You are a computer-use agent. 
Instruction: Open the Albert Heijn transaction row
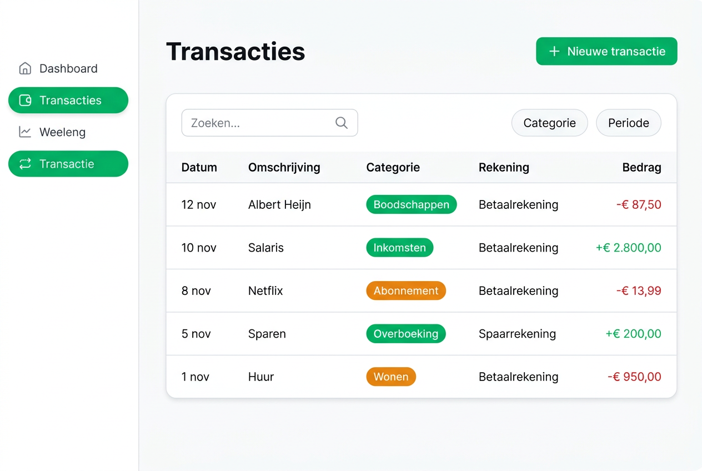pos(279,204)
